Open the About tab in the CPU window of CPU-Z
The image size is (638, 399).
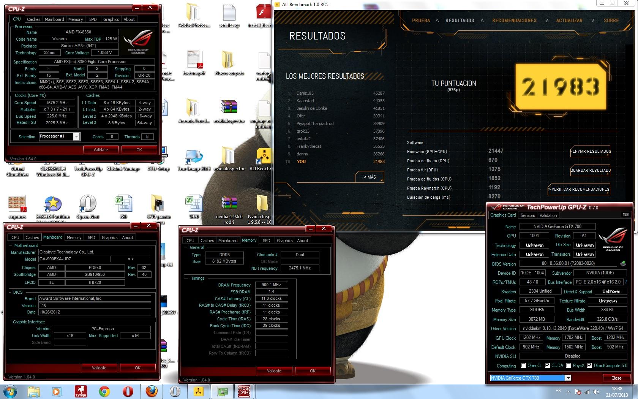(129, 19)
